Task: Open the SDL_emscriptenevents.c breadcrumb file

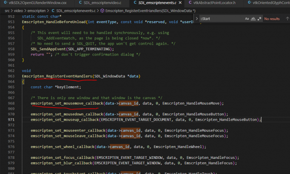Action: (76, 11)
